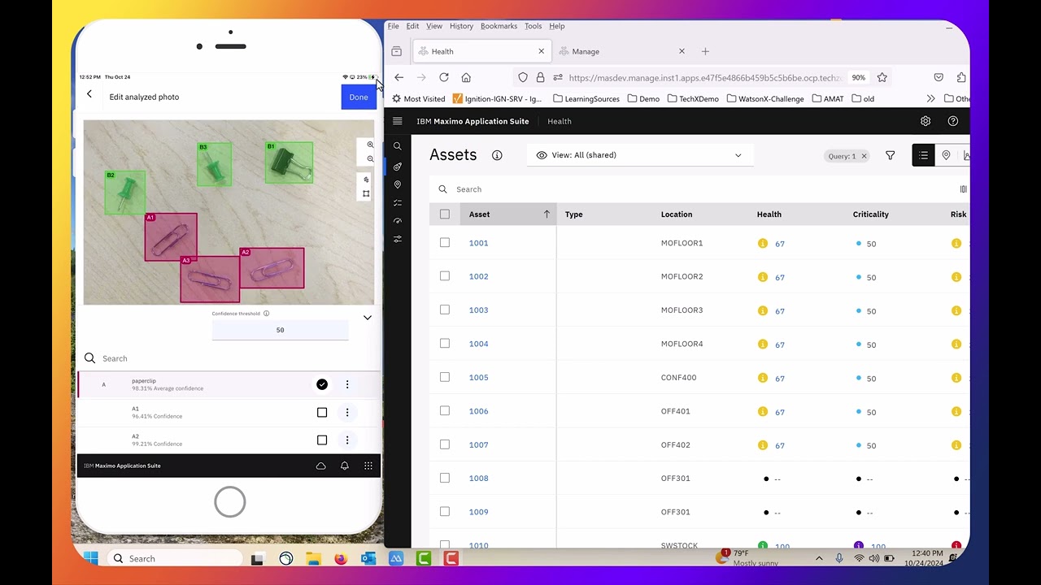Screen dimensions: 1041x585
Task: Open the TechXDemo bookmarks folder
Action: click(693, 98)
